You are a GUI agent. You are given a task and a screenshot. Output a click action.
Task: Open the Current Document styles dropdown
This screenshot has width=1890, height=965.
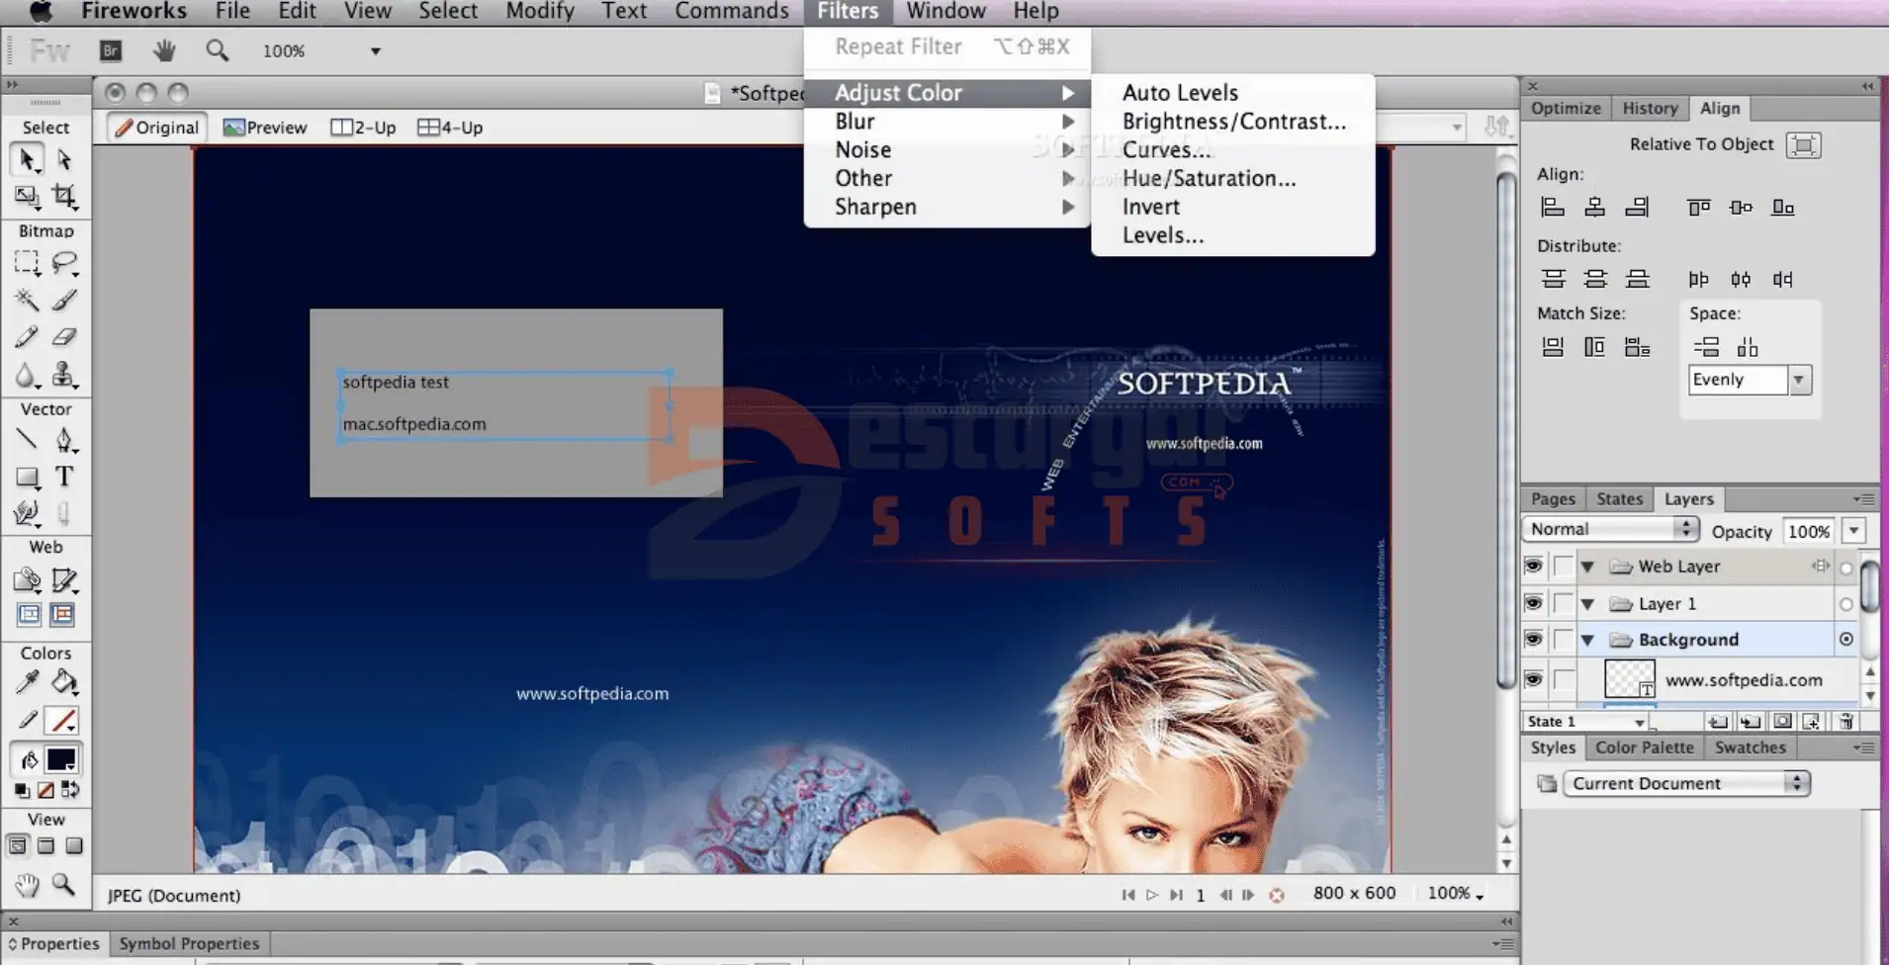1686,783
